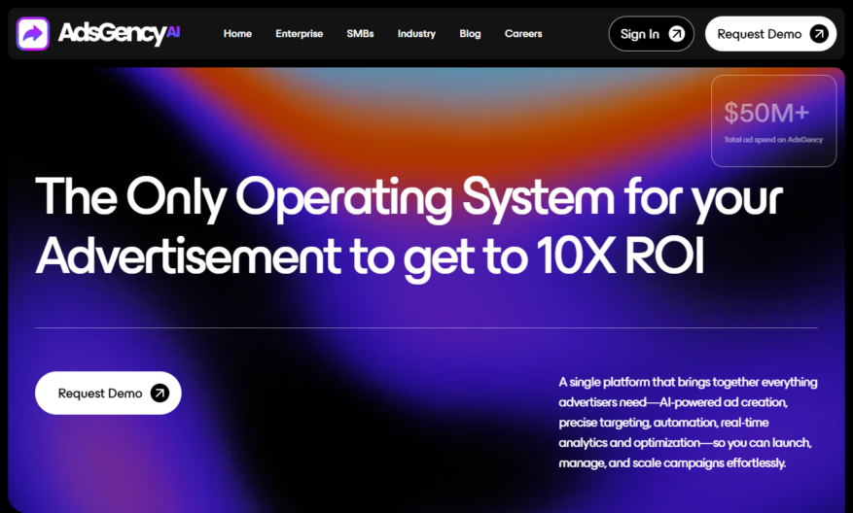853x513 pixels.
Task: Open the Home nav item
Action: (237, 34)
